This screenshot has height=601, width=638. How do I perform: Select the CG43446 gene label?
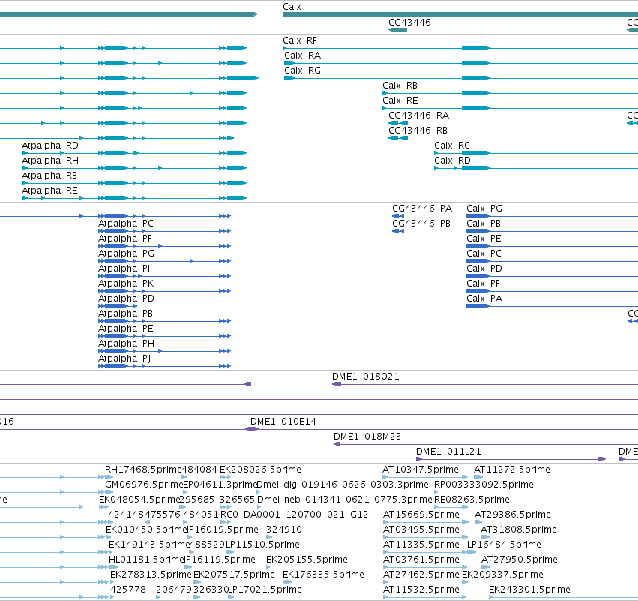409,22
